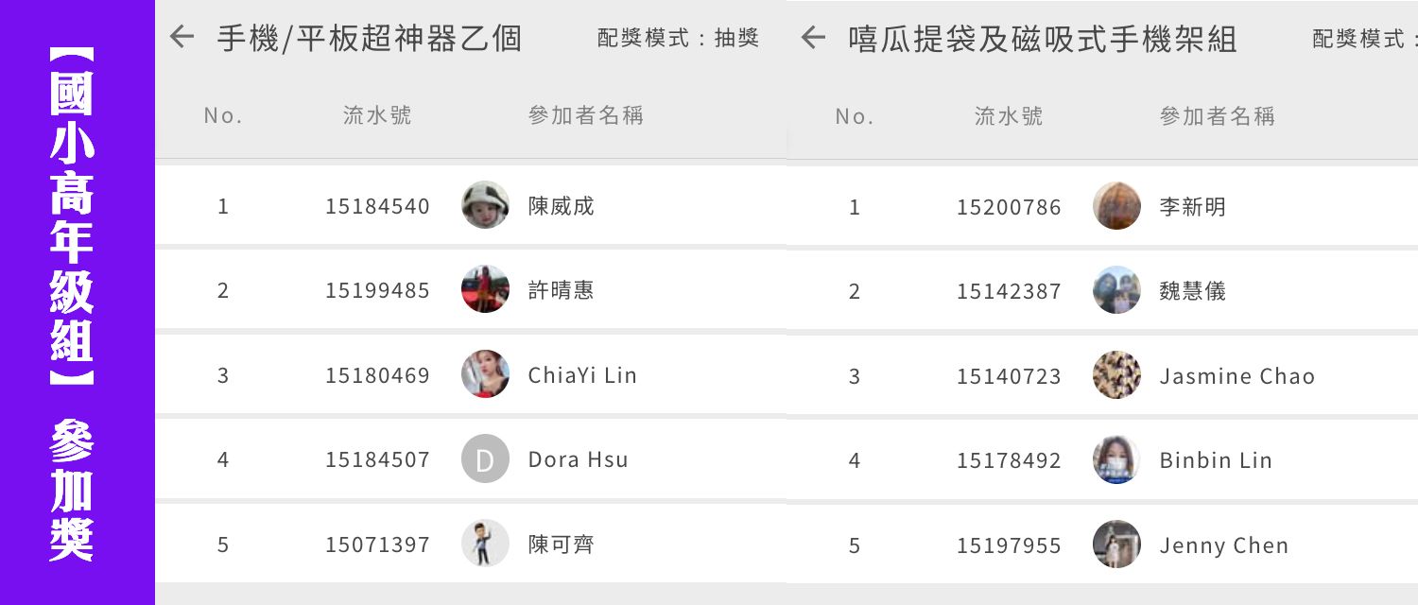This screenshot has height=605, width=1418.
Task: Click 李新明's profile avatar
Action: click(x=1116, y=206)
